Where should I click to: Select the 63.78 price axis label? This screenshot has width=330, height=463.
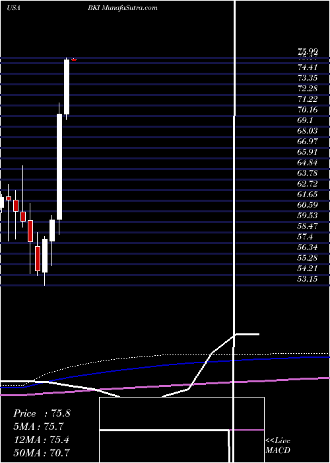tap(308, 173)
